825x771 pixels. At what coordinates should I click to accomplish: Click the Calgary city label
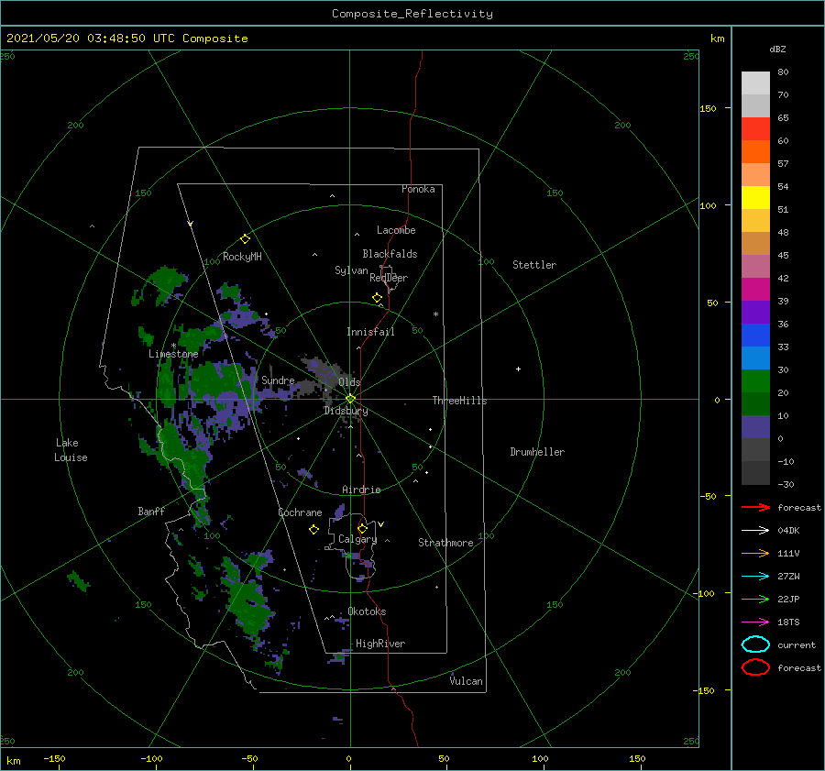point(357,539)
